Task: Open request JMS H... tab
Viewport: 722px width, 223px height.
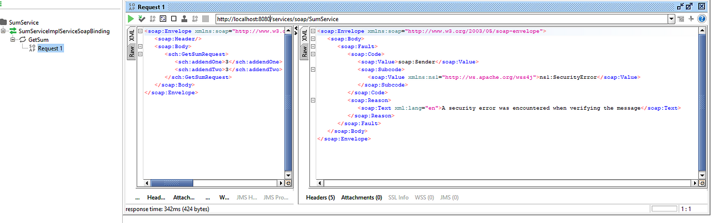Action: pyautogui.click(x=247, y=197)
